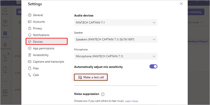Viewport: 210px width, 105px height.
Task: Open the Activity bell icon in sidebar
Action: point(5,10)
